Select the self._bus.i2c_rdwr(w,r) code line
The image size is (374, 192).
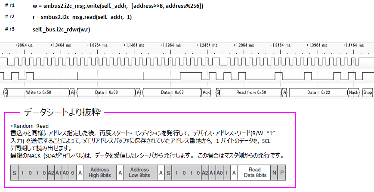click(61, 30)
